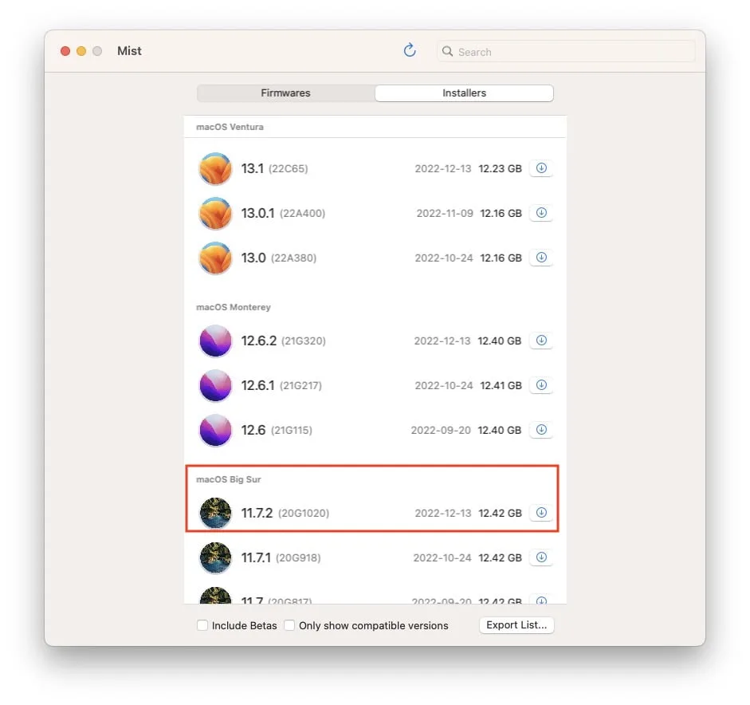
Task: Select the 13.1 (22C65) version text
Action: click(x=274, y=168)
